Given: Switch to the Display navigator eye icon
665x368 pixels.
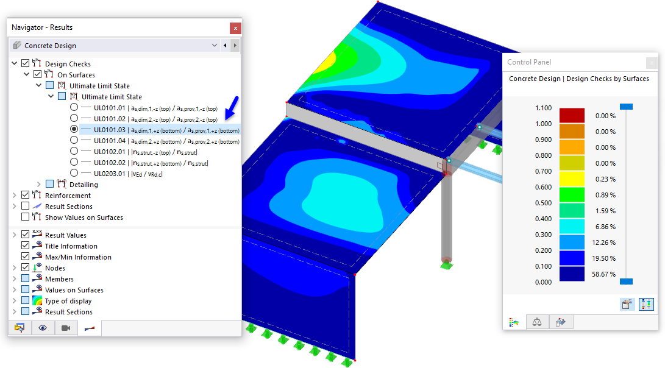Looking at the screenshot, I should (x=42, y=328).
